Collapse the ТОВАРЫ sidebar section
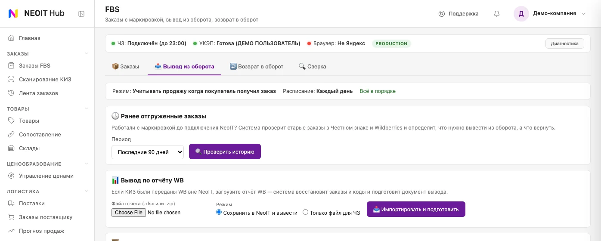The width and height of the screenshot is (601, 241). coord(86,109)
